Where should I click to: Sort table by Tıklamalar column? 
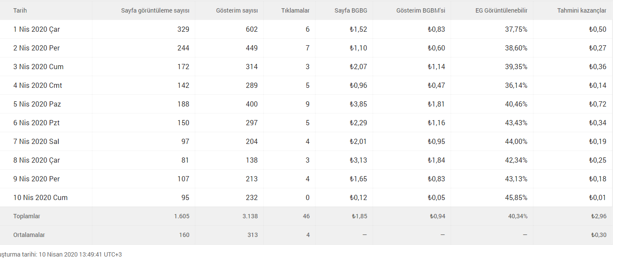pyautogui.click(x=295, y=10)
